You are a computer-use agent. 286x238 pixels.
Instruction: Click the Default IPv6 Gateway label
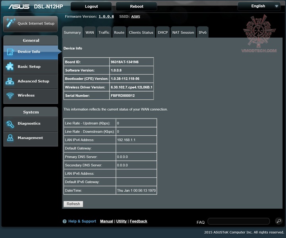coord(82,182)
